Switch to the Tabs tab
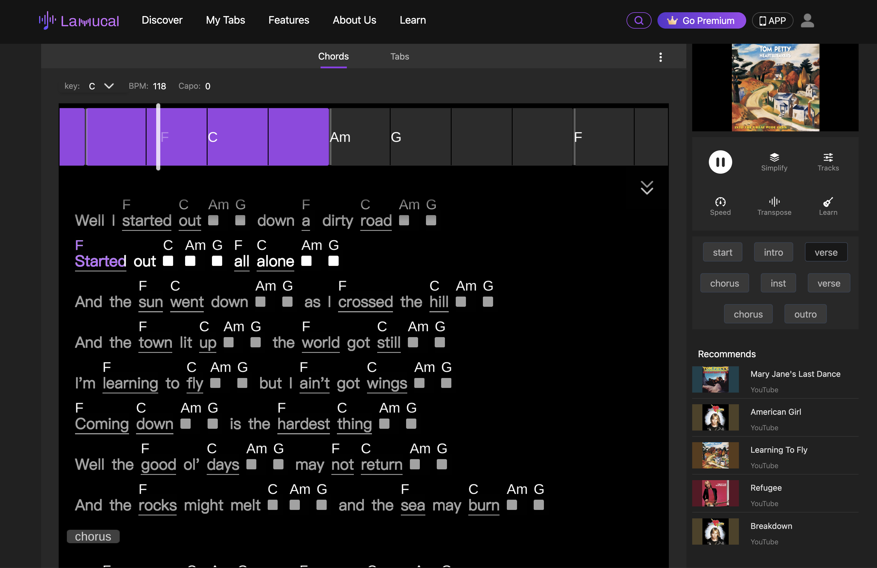The image size is (877, 568). tap(399, 56)
